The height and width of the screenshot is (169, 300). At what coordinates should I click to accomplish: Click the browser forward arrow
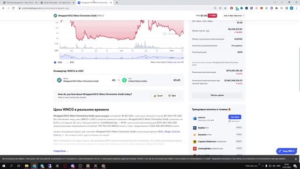tap(8, 8)
